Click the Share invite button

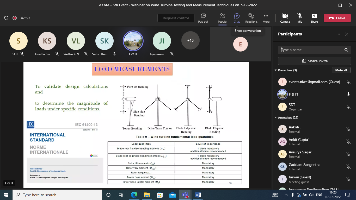314,61
